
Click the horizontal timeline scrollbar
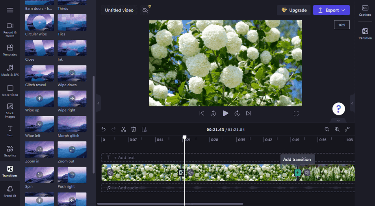point(170,204)
